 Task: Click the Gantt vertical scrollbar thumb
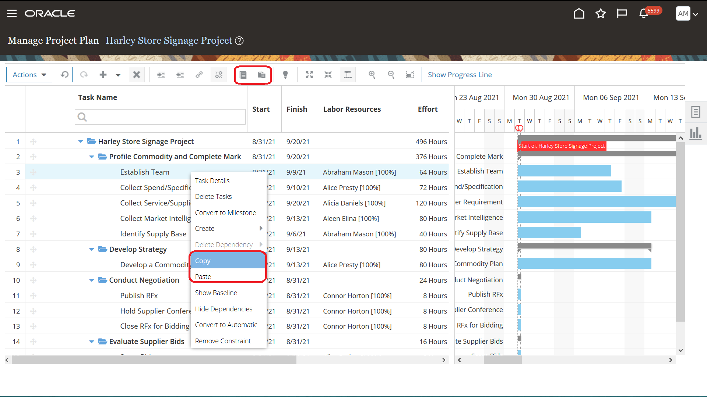pyautogui.click(x=680, y=232)
